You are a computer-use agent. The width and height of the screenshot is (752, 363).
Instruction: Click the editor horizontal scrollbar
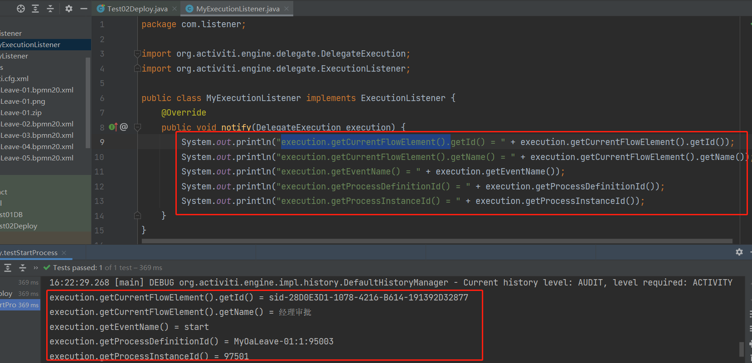437,241
